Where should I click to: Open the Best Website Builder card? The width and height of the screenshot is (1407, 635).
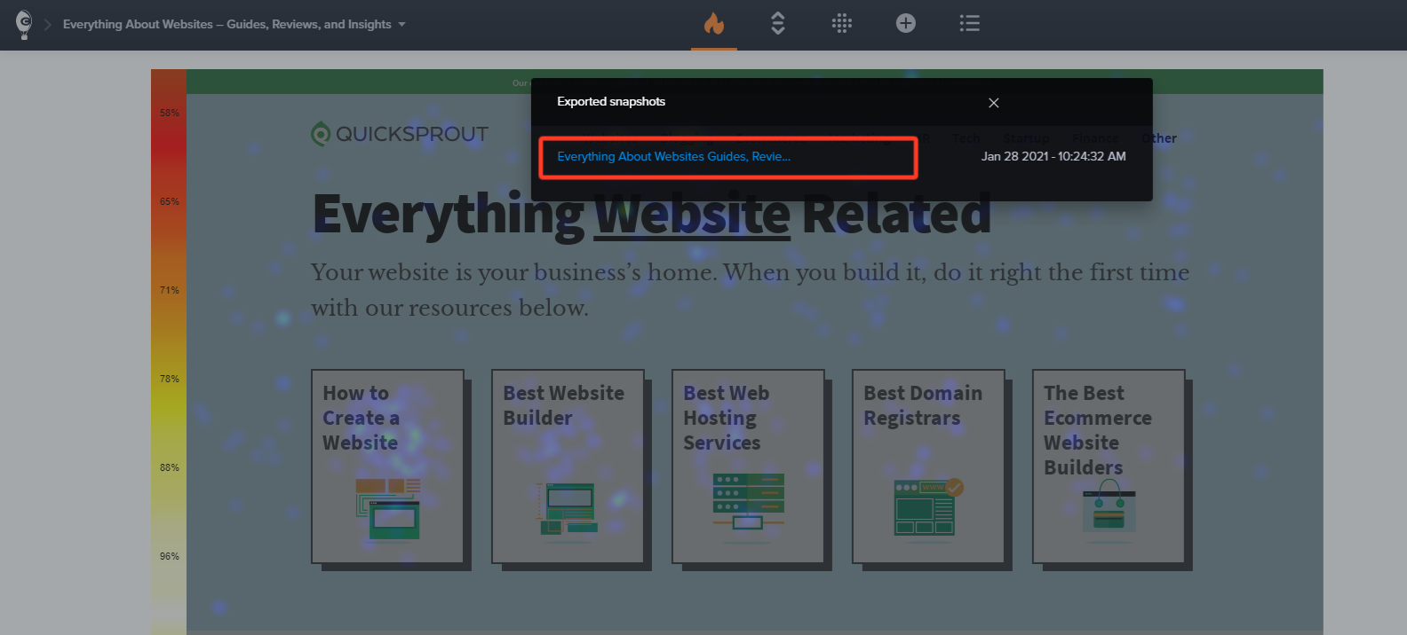(x=568, y=466)
